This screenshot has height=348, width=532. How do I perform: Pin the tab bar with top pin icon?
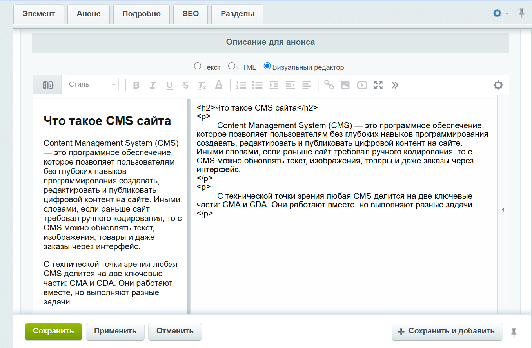pyautogui.click(x=521, y=14)
